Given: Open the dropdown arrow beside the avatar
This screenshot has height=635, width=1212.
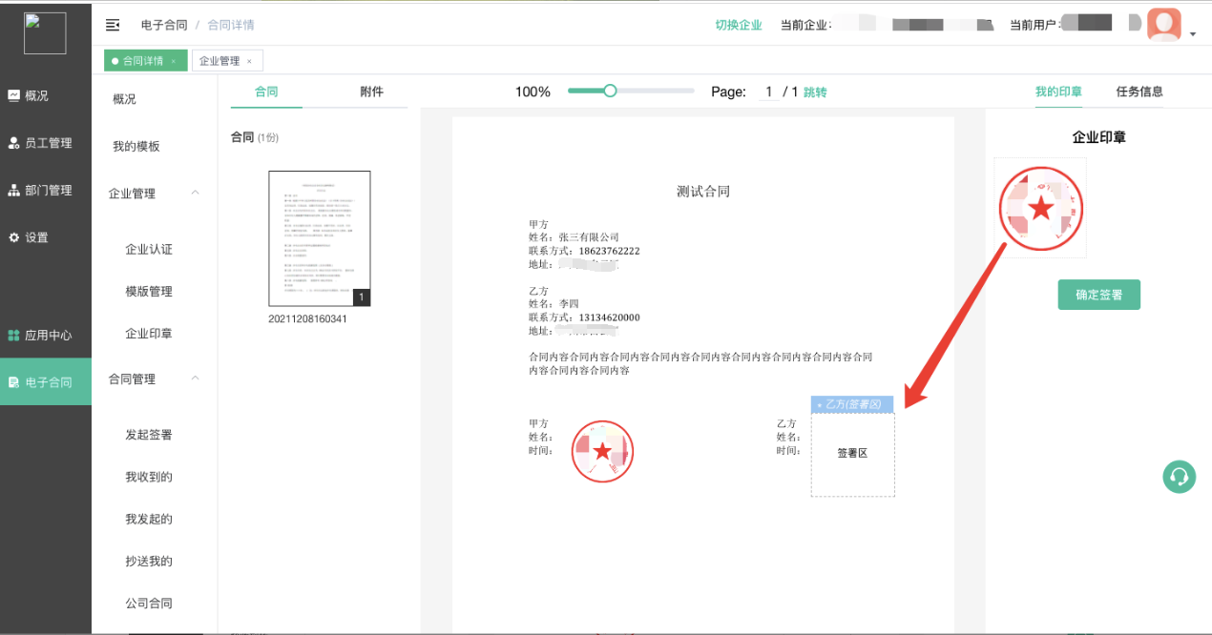Looking at the screenshot, I should pos(1193,34).
